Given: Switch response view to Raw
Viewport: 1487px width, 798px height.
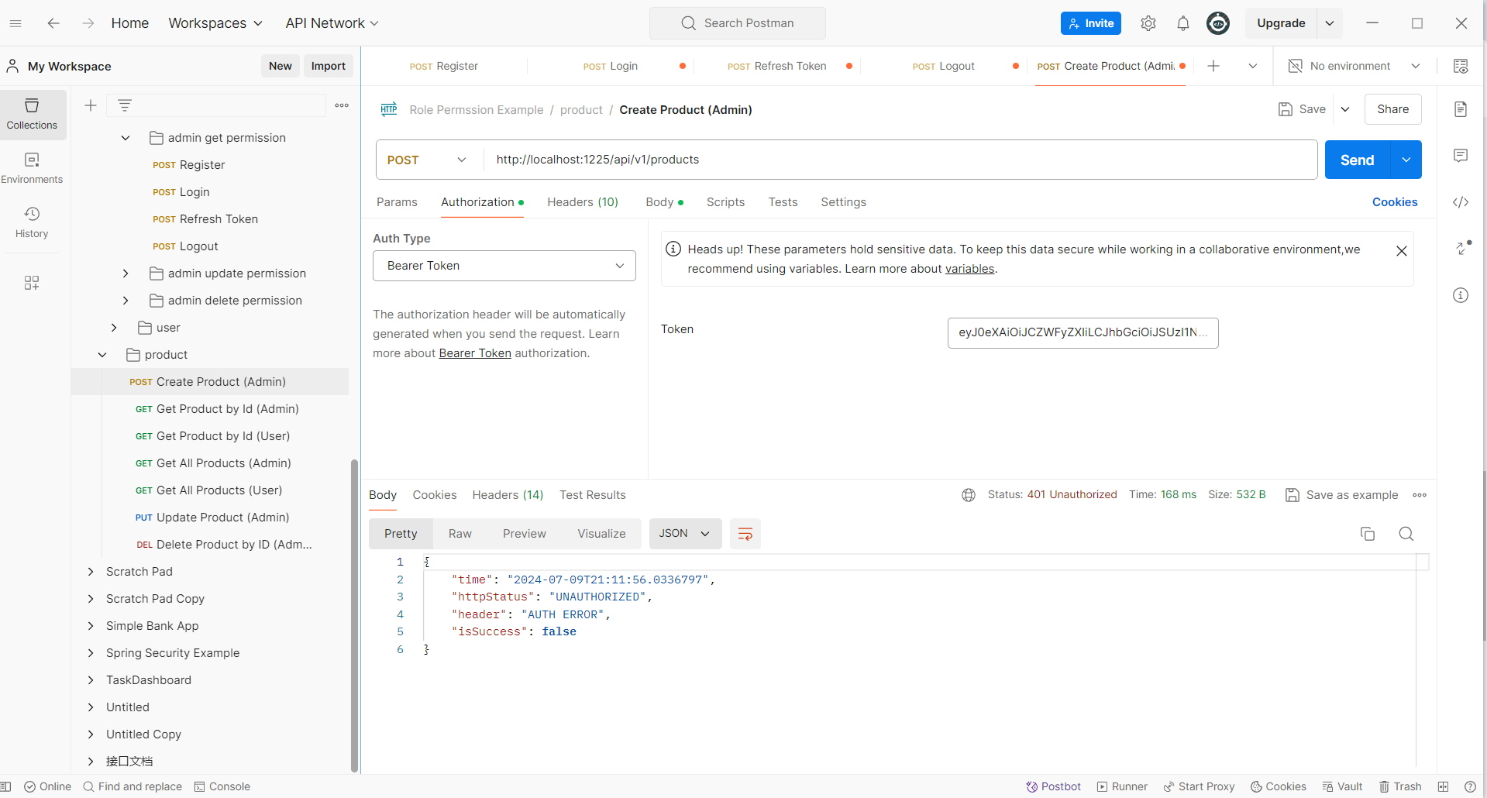Looking at the screenshot, I should (x=460, y=534).
